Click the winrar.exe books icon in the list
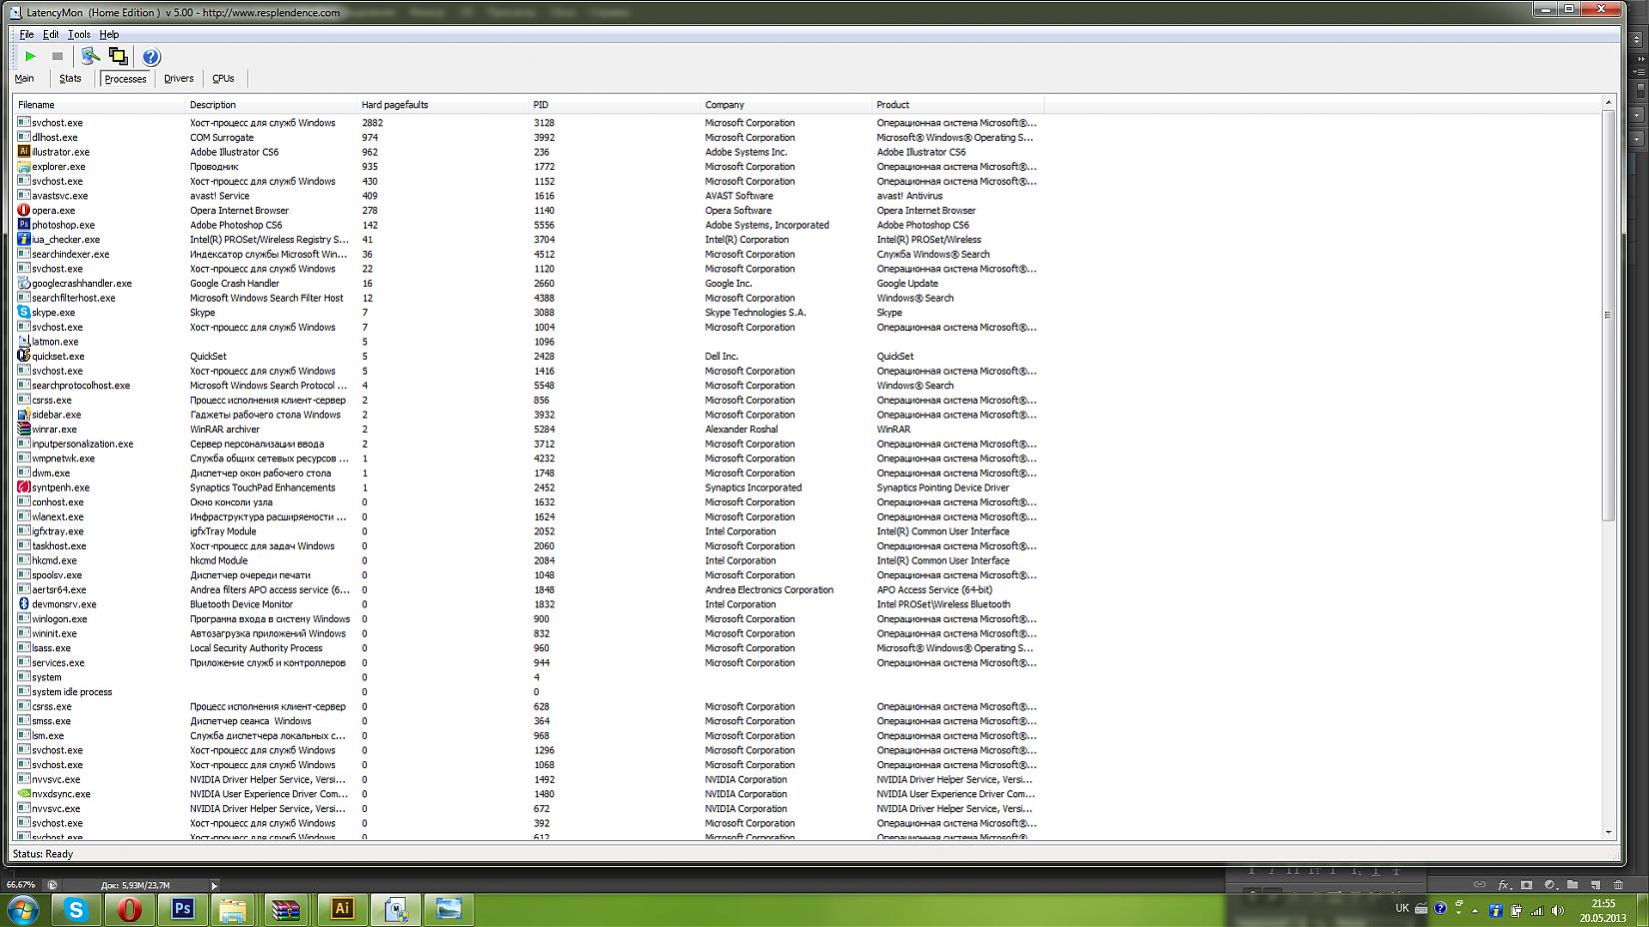This screenshot has width=1649, height=927. click(24, 430)
